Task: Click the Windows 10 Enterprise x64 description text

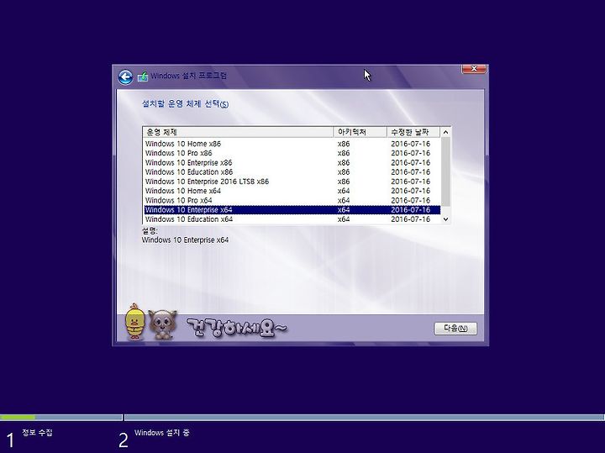Action: [x=185, y=240]
